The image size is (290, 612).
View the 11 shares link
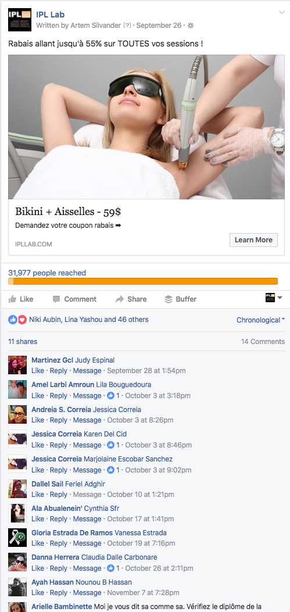[23, 342]
